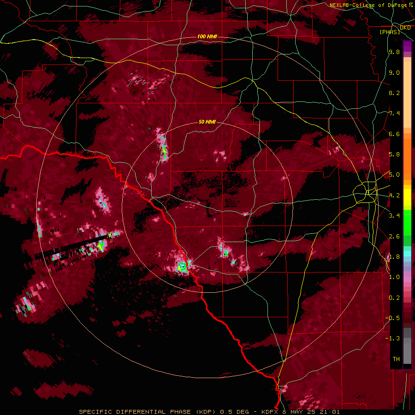Click the orange segment of the color bar

tap(407, 156)
